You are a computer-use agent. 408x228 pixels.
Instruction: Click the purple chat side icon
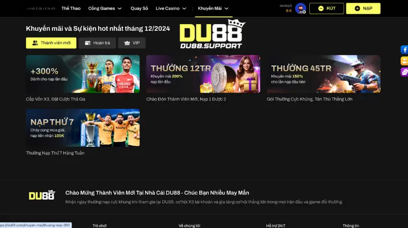[x=404, y=72]
